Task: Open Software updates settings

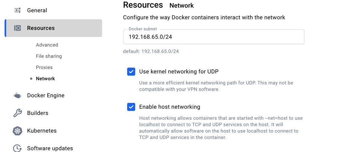Action: 50,148
